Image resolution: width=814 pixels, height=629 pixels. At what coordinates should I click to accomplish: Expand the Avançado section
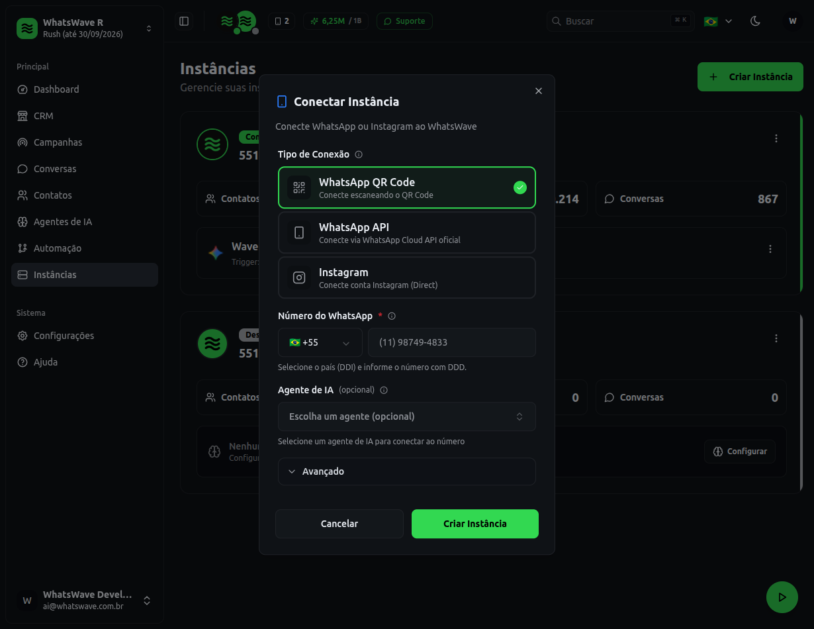[x=407, y=471]
